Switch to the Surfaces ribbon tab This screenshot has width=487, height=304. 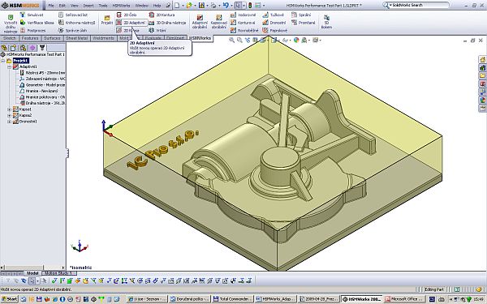[x=52, y=38]
